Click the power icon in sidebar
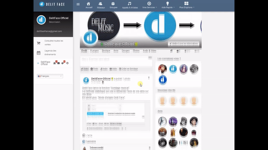This screenshot has width=268, height=150. [67, 63]
